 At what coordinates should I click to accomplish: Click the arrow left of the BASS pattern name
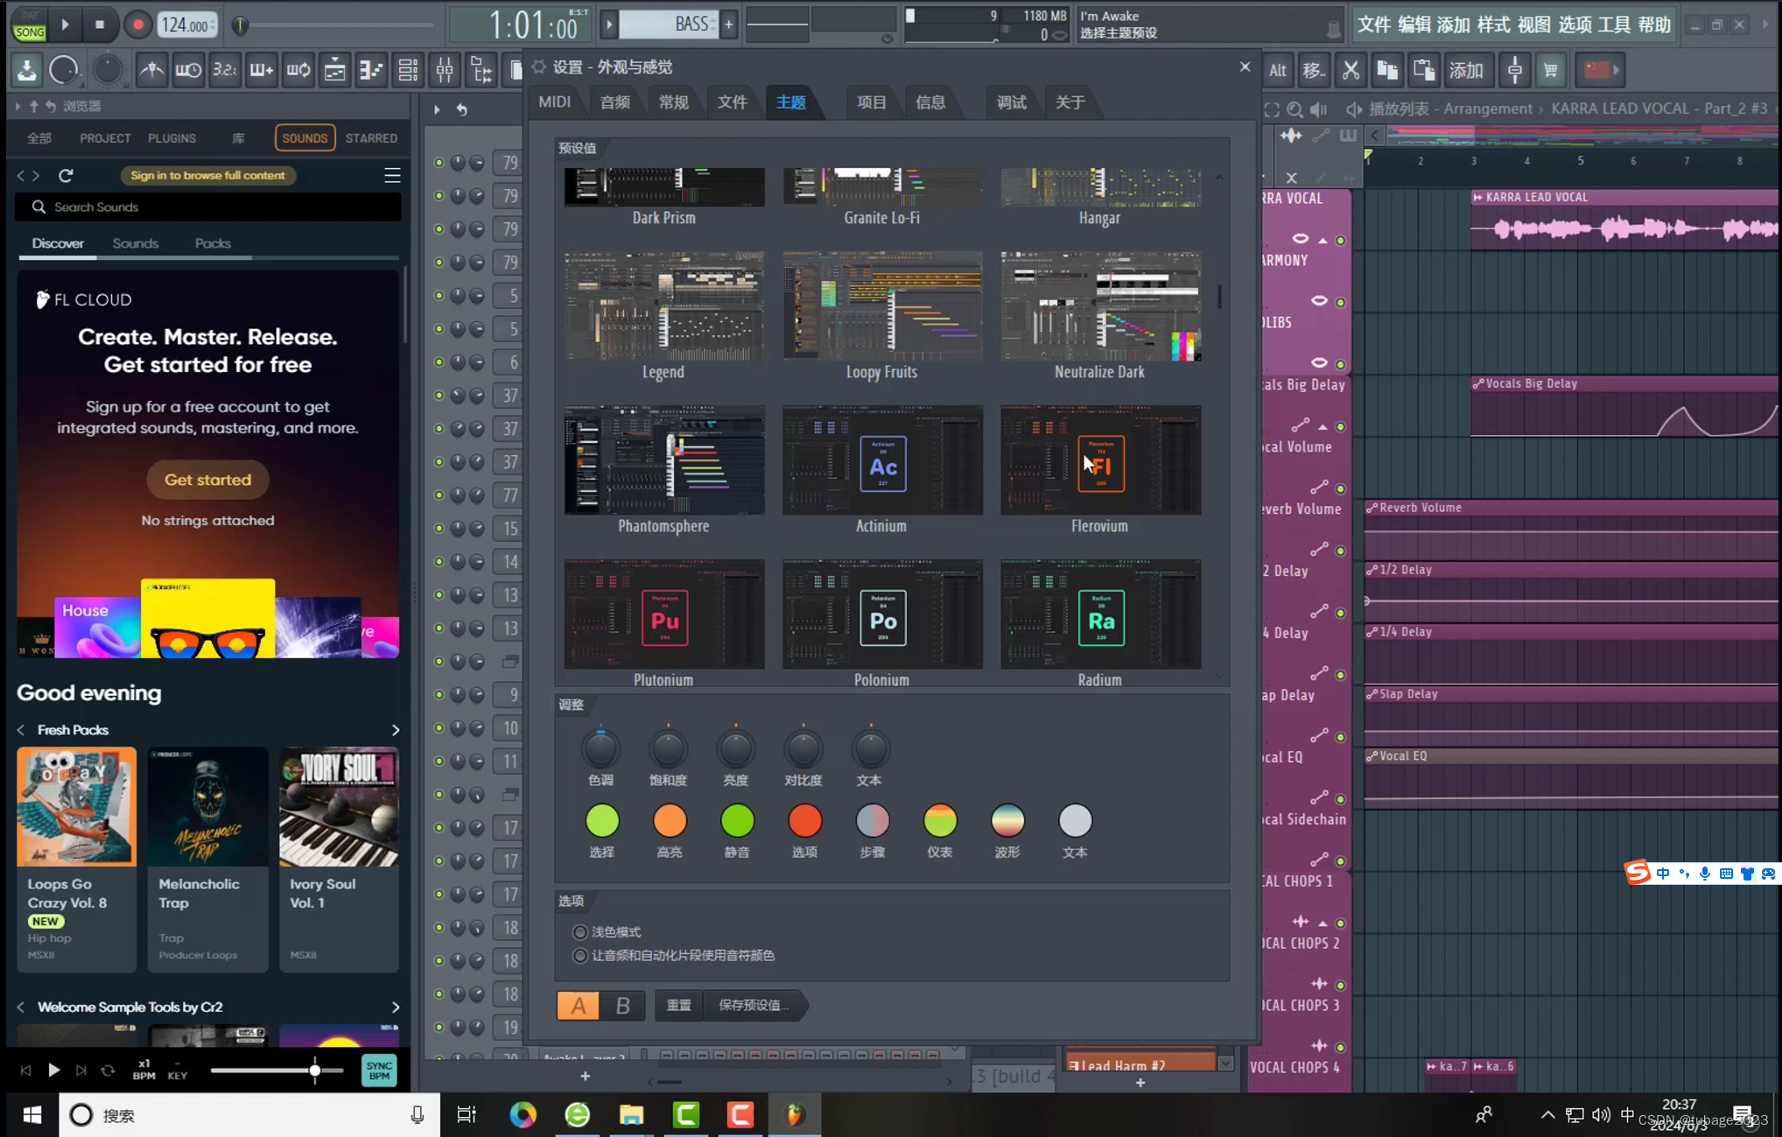[609, 25]
